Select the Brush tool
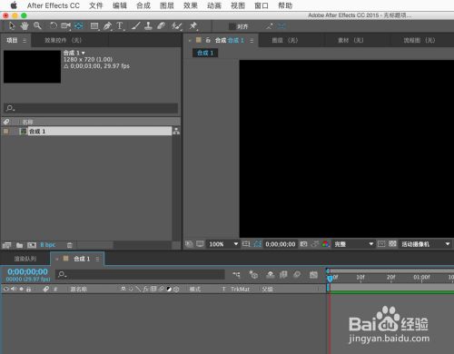 [135, 26]
